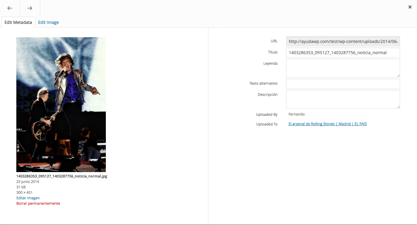The width and height of the screenshot is (417, 225).
Task: Open the Edit Image tab
Action: point(48,22)
